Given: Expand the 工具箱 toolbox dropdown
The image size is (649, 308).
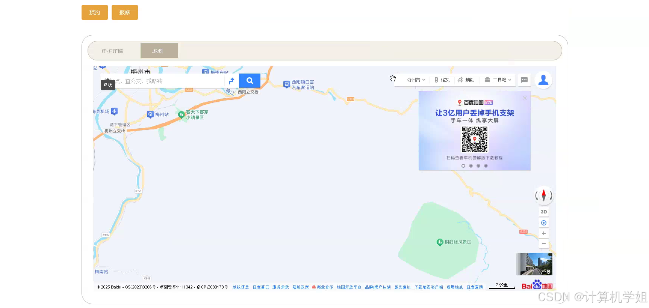Looking at the screenshot, I should tap(498, 80).
